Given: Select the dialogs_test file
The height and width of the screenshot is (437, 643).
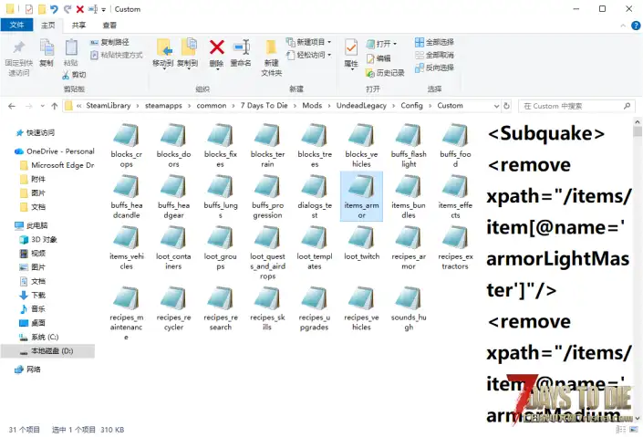Looking at the screenshot, I should pyautogui.click(x=315, y=197).
